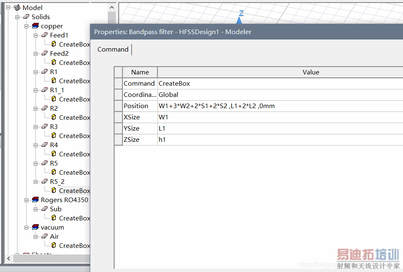Click the Properties dialog title bar

click(247, 32)
